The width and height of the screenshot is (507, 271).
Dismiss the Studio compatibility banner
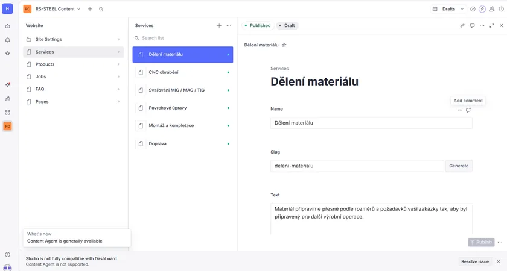point(499,261)
